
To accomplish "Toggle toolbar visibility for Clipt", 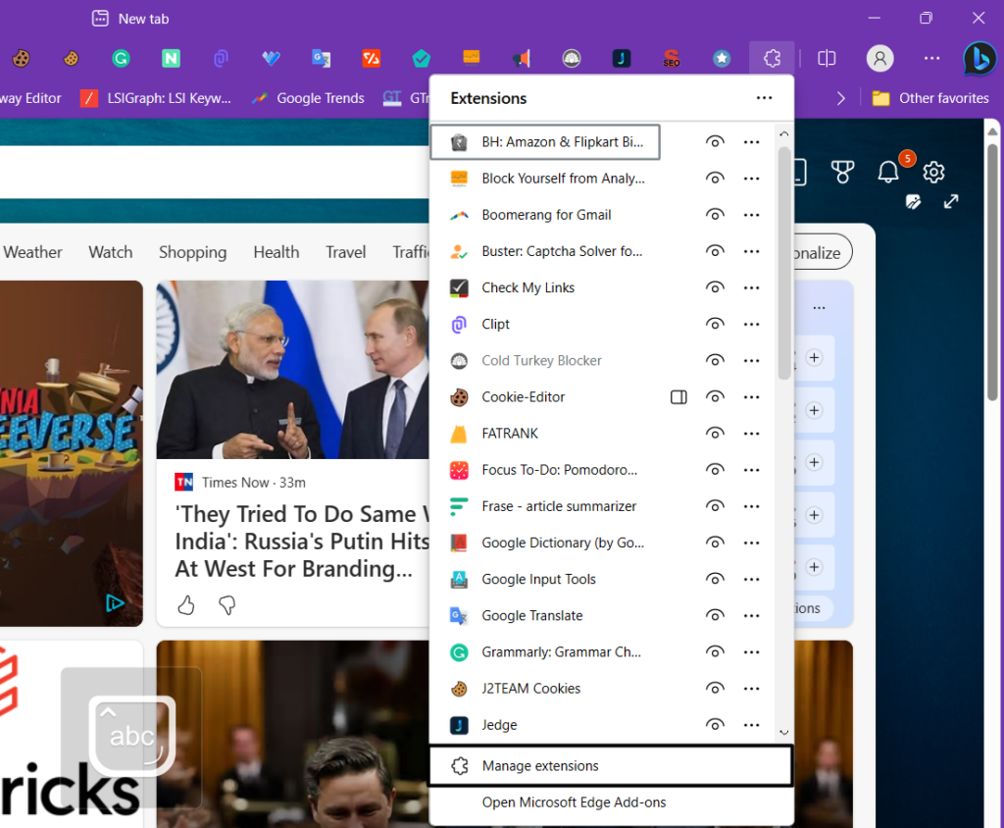I will [715, 325].
